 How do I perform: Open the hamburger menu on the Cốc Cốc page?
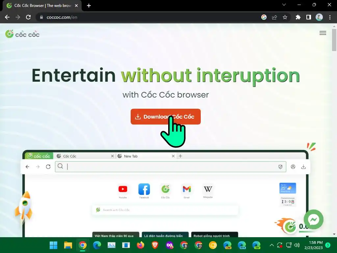click(x=323, y=33)
